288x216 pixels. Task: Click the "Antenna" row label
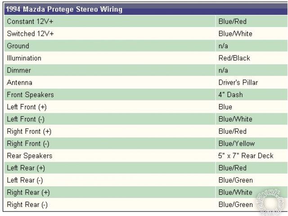click(x=19, y=83)
